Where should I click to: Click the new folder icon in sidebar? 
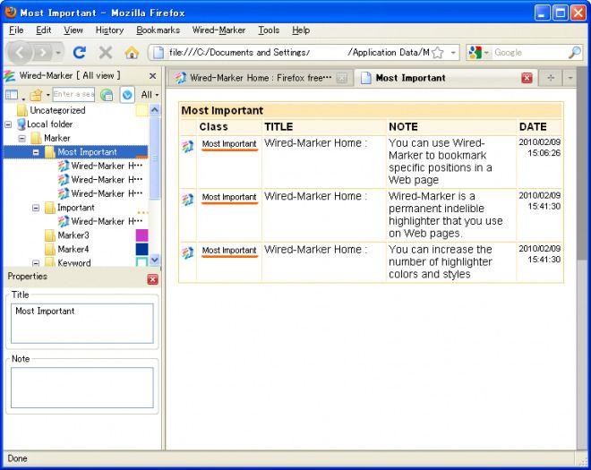[36, 94]
